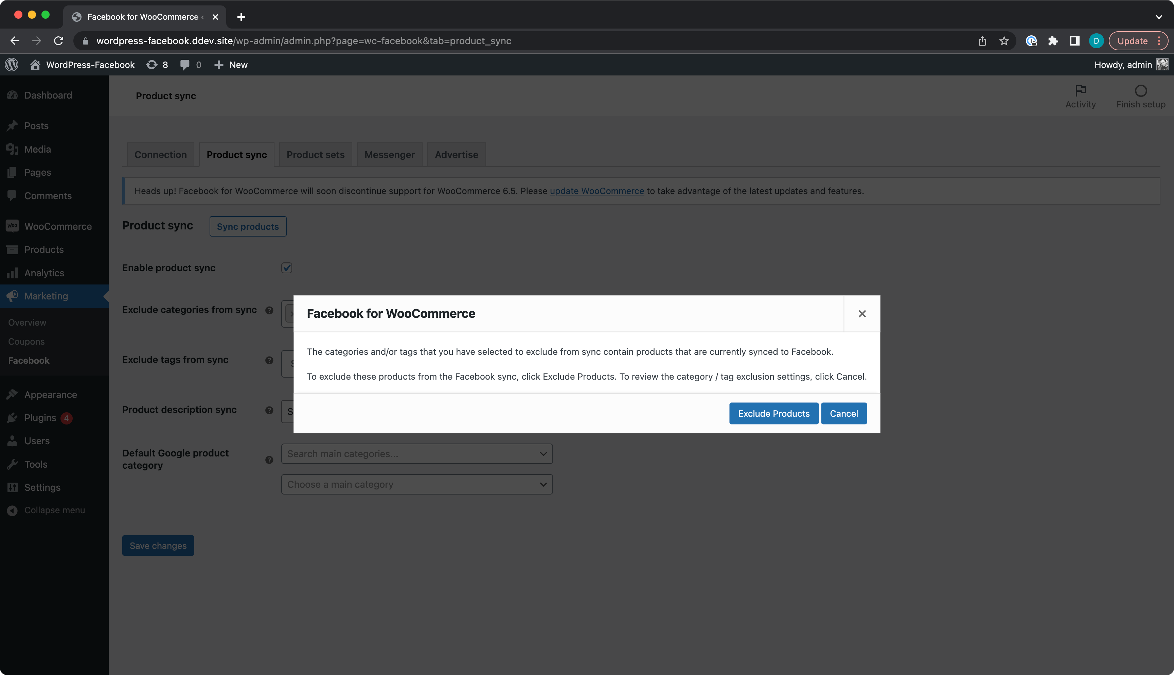
Task: Open the 8 pending updates icon
Action: click(x=152, y=65)
